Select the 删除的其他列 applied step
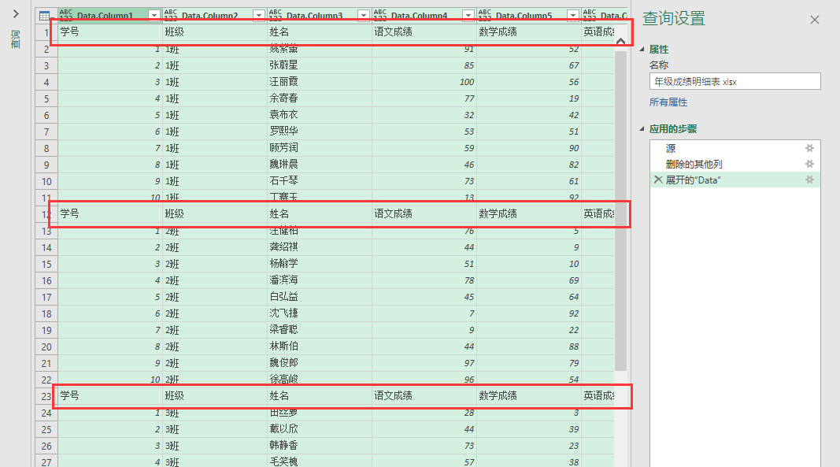Viewport: 840px width, 467px height. coord(694,164)
